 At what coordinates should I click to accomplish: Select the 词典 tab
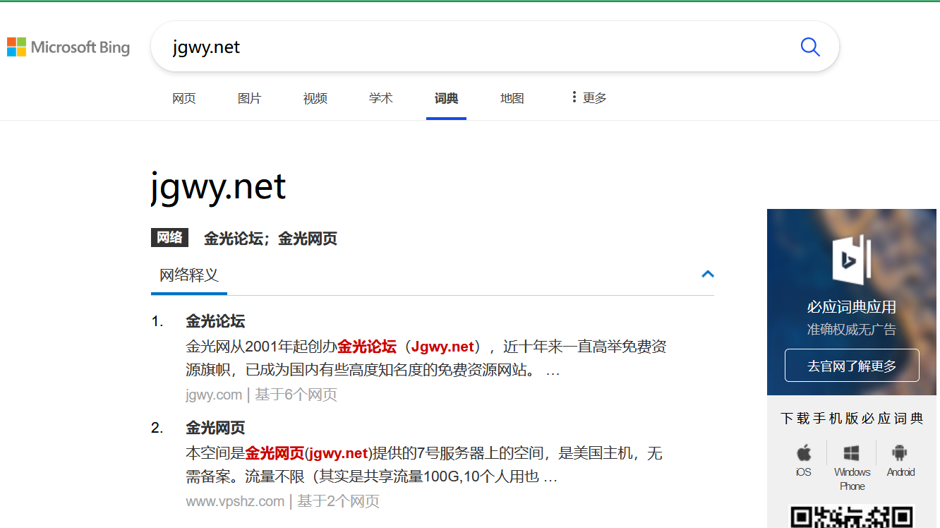click(x=446, y=99)
